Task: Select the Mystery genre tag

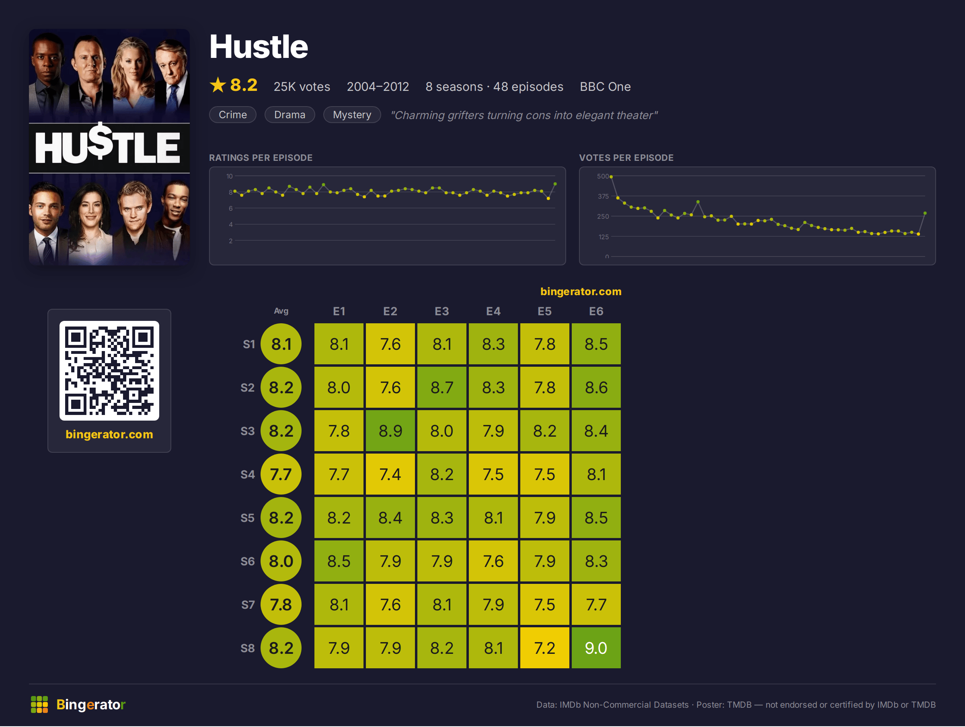Action: coord(352,115)
